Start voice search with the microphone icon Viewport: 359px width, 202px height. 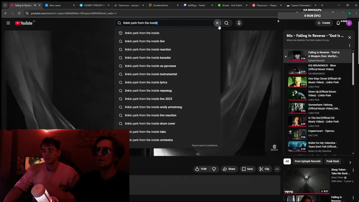tap(239, 23)
